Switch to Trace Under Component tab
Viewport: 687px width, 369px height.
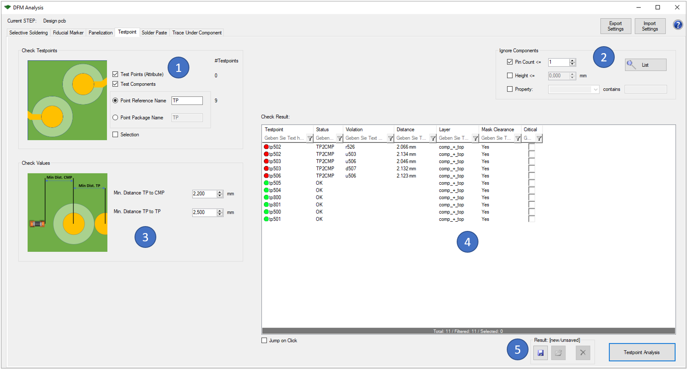(x=197, y=33)
